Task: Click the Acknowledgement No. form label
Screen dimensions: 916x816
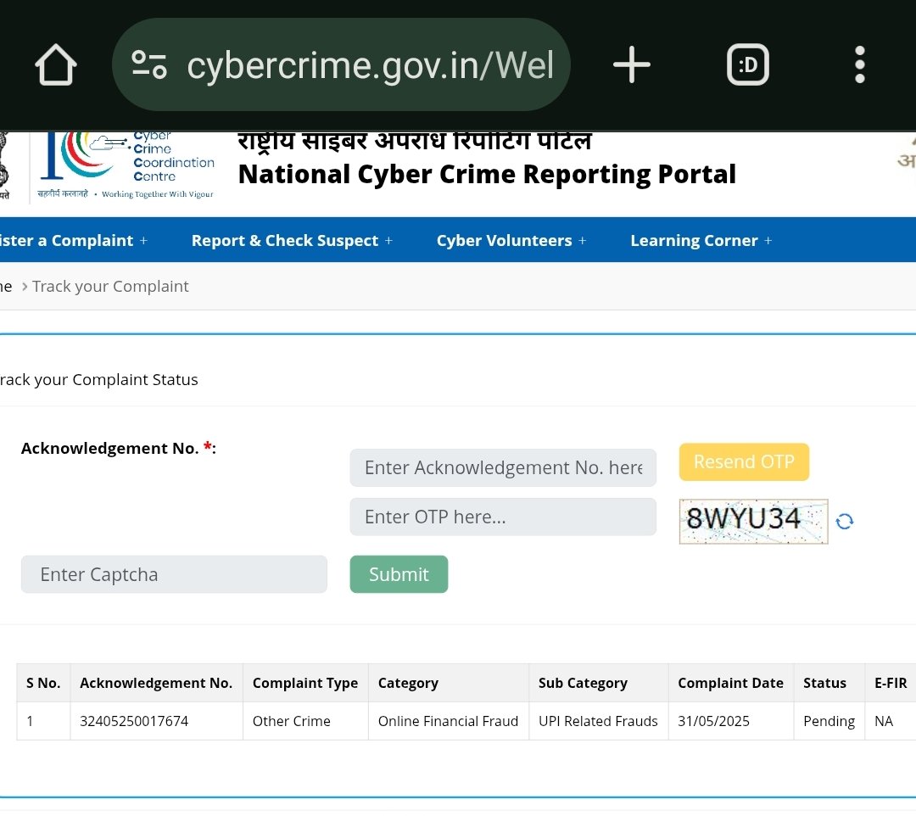Action: (119, 448)
